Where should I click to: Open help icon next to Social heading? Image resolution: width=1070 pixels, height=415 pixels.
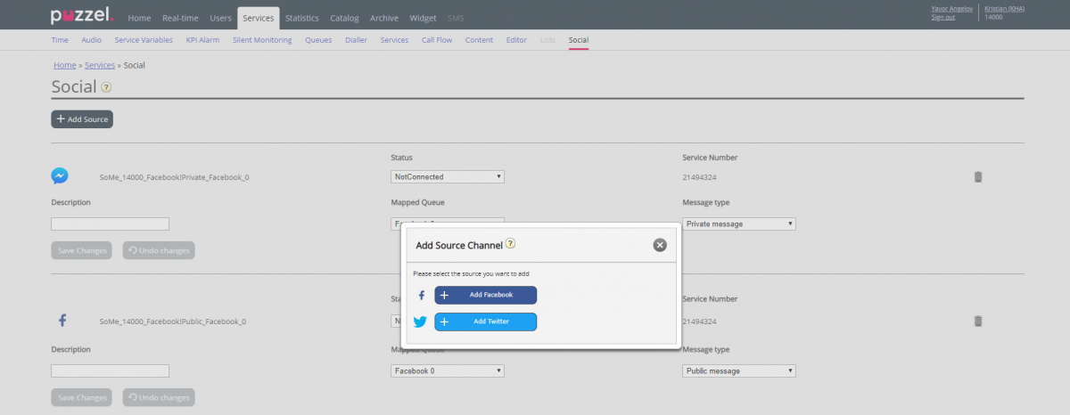point(106,87)
